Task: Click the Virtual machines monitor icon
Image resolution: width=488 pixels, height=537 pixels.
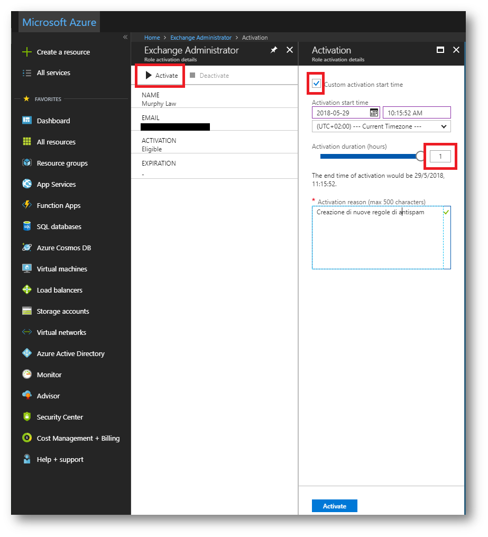Action: pos(27,269)
